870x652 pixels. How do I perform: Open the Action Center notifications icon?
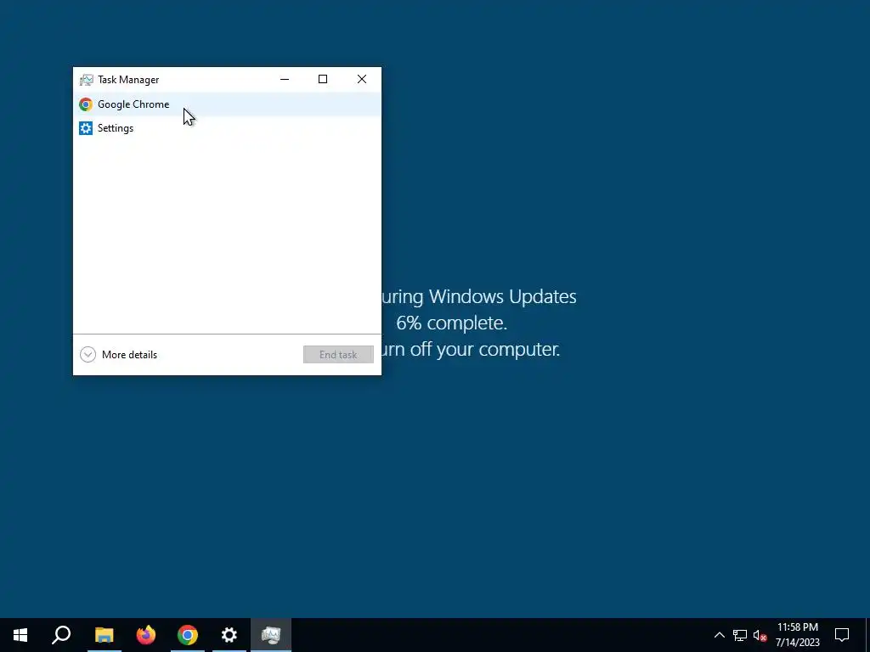[x=842, y=635]
